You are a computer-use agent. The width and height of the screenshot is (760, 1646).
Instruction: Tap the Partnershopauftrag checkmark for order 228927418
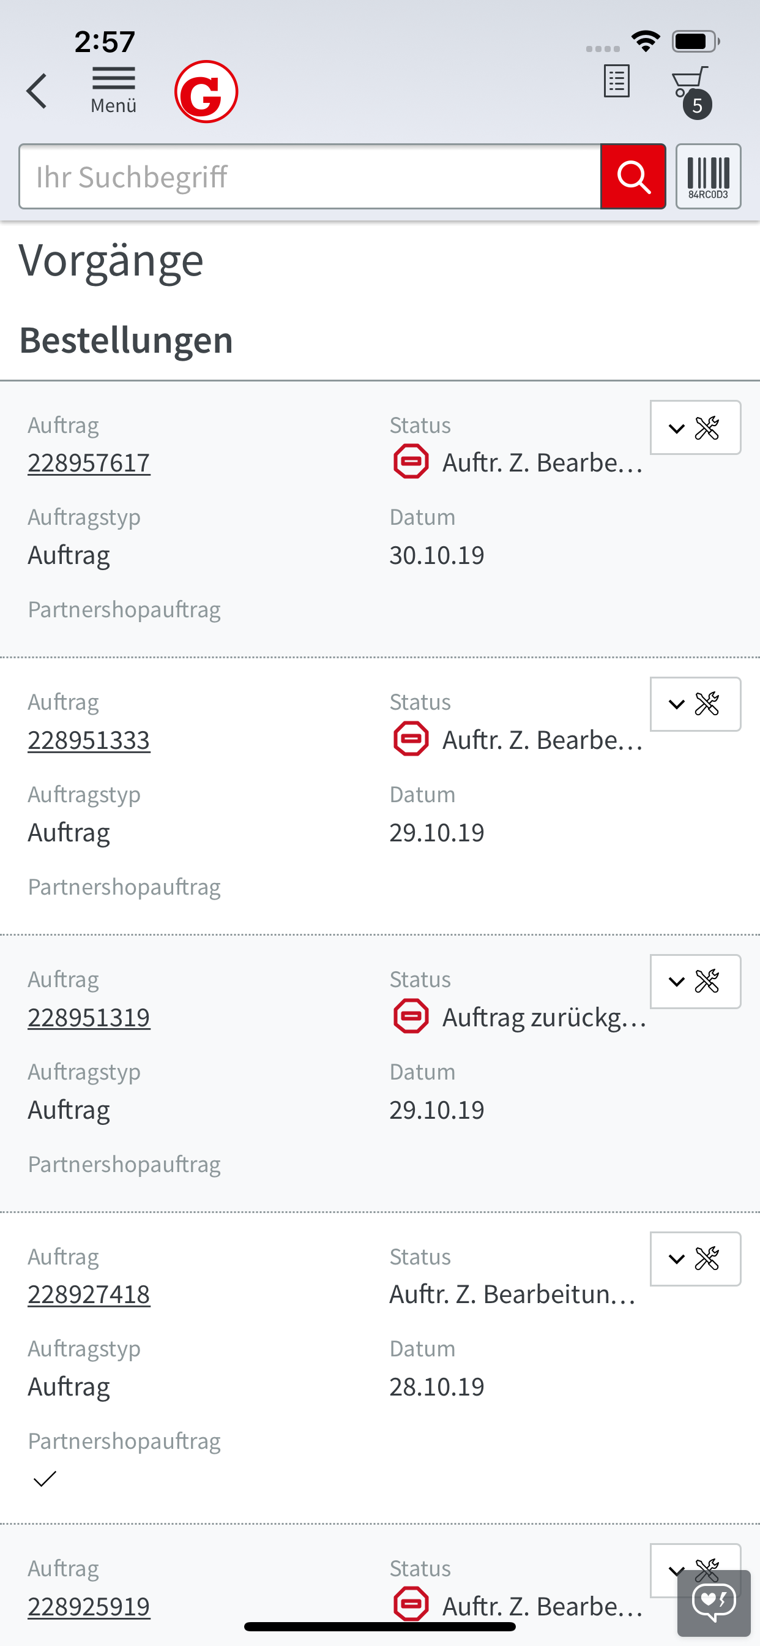(45, 1479)
